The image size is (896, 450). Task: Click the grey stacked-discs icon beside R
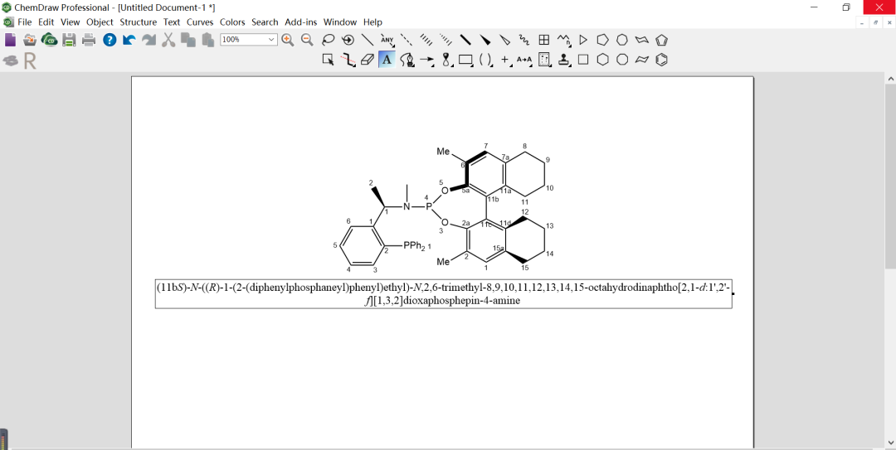coord(10,60)
